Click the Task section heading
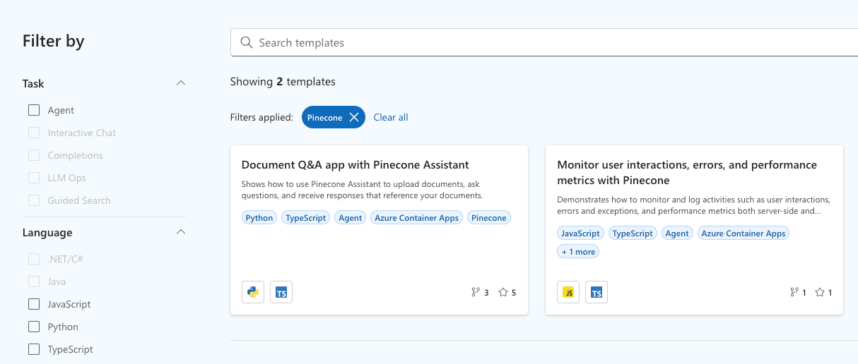This screenshot has height=364, width=858. (x=33, y=83)
